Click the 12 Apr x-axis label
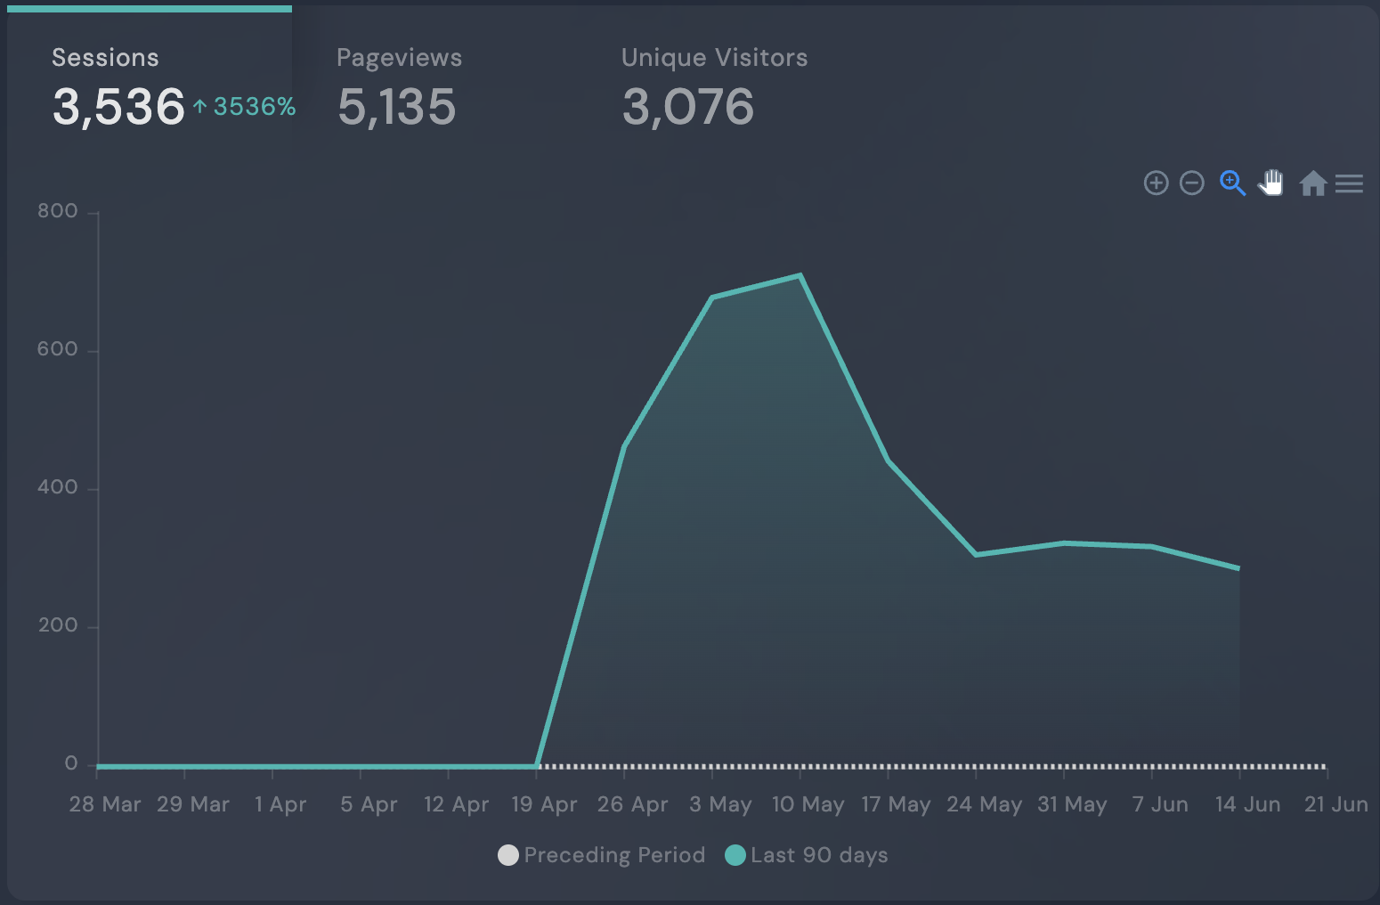 (x=456, y=804)
